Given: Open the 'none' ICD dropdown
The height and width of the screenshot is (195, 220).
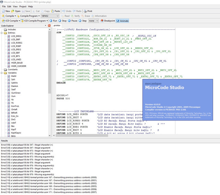Looking at the screenshot, I should coord(97,21).
